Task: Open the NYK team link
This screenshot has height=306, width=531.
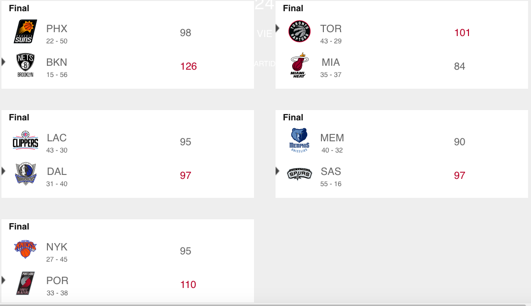Action: 57,247
